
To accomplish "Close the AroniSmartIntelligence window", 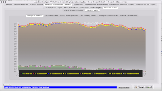I will click(x=1, y=2).
